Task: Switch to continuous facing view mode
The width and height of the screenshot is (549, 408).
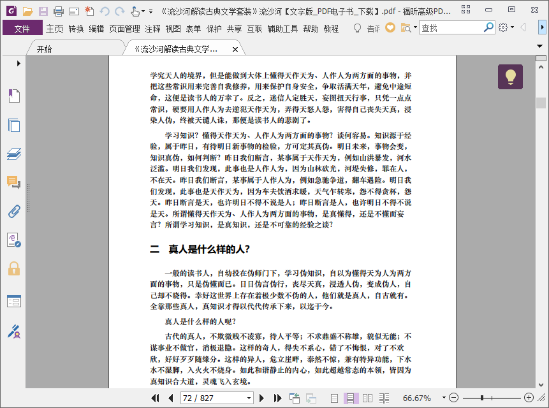Action: coord(384,398)
